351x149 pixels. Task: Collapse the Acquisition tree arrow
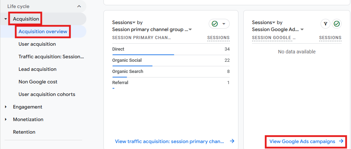tap(6, 19)
